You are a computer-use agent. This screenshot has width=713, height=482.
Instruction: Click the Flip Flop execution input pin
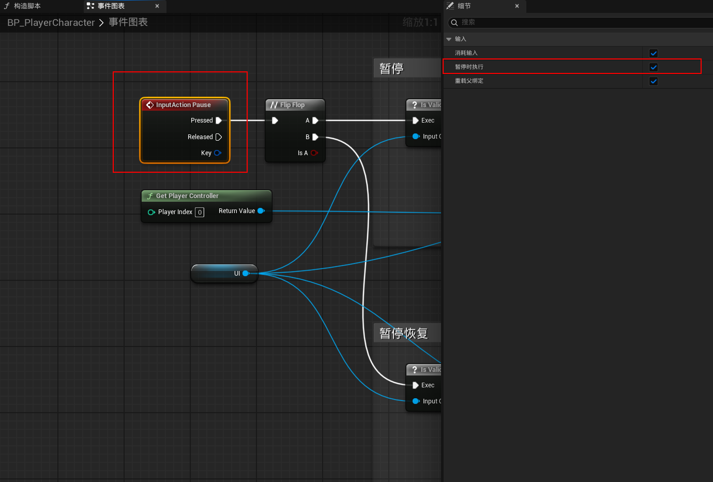pos(275,120)
